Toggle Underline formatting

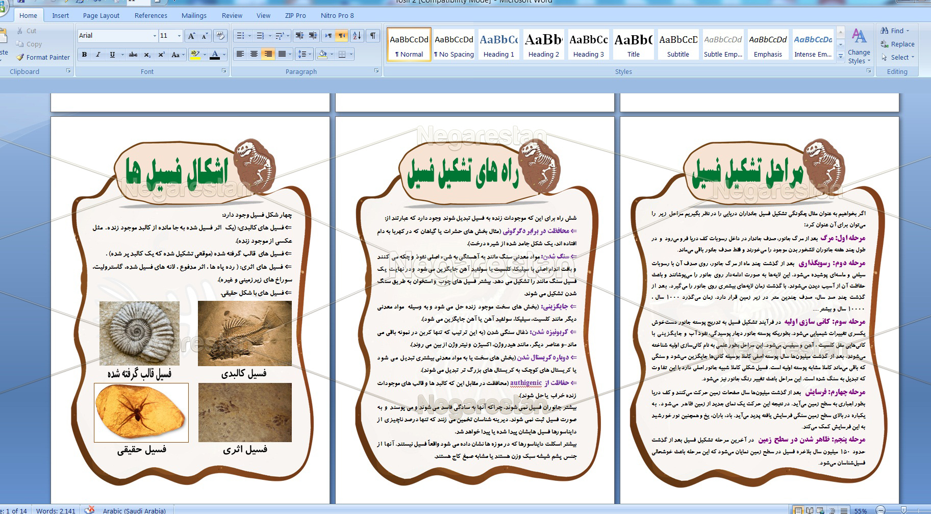(112, 55)
